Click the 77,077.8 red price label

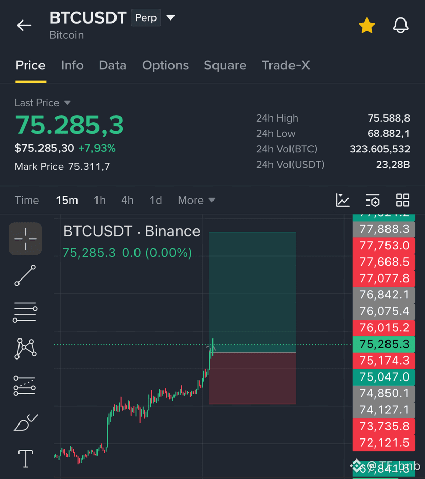coord(384,278)
